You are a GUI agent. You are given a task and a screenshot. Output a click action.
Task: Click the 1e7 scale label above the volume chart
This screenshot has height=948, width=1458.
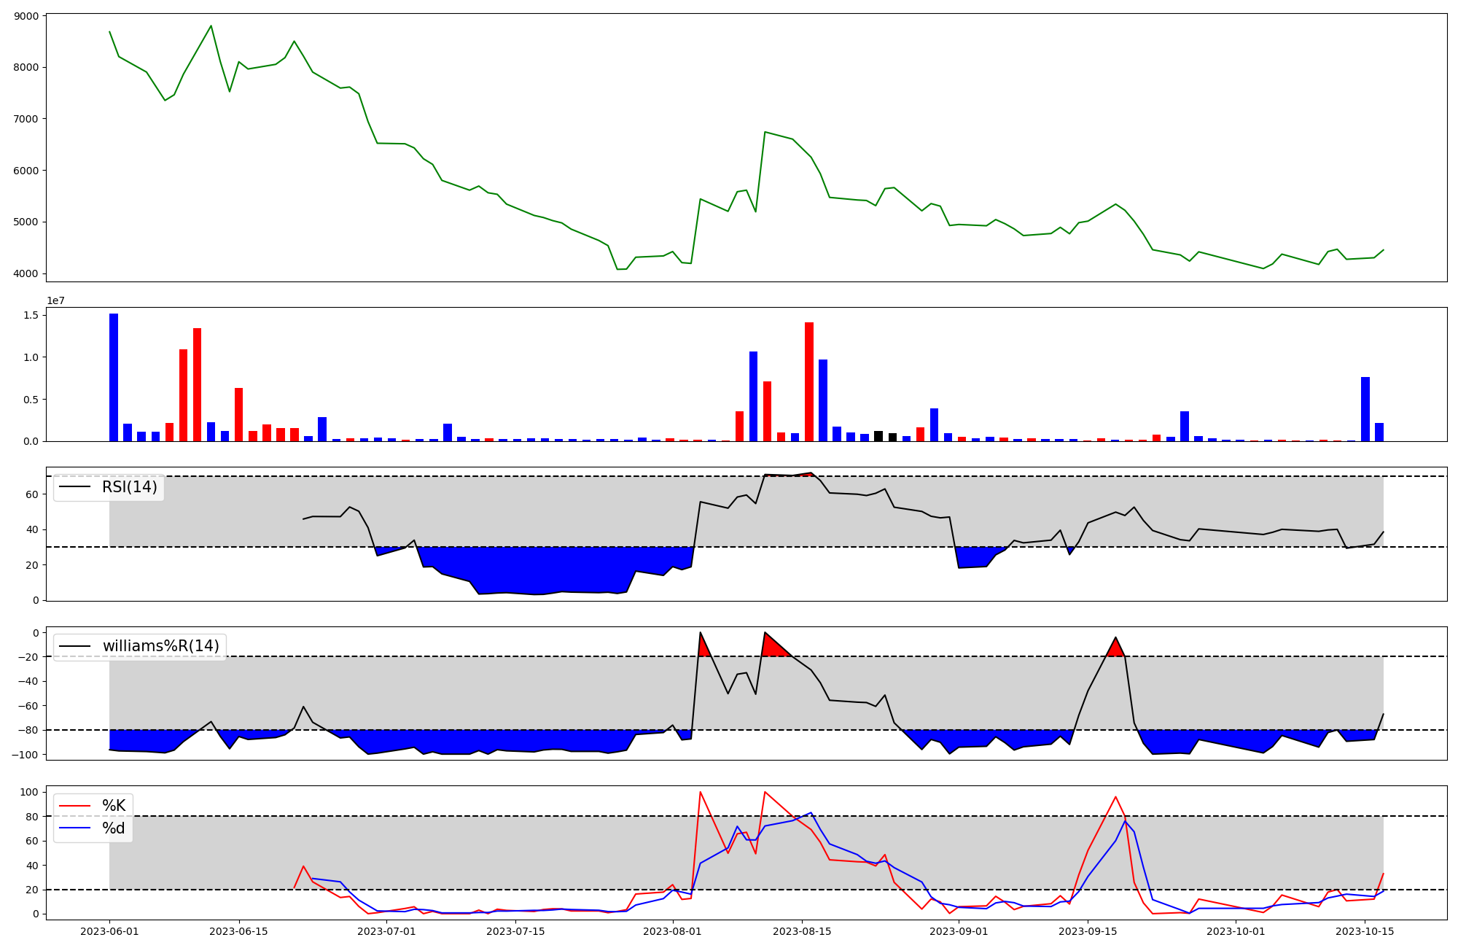click(56, 301)
